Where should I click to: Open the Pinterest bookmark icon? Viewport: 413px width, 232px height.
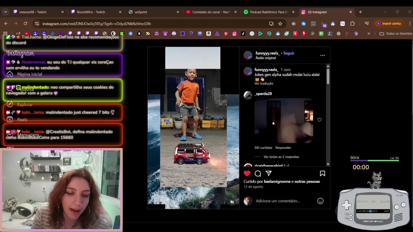tap(226, 34)
